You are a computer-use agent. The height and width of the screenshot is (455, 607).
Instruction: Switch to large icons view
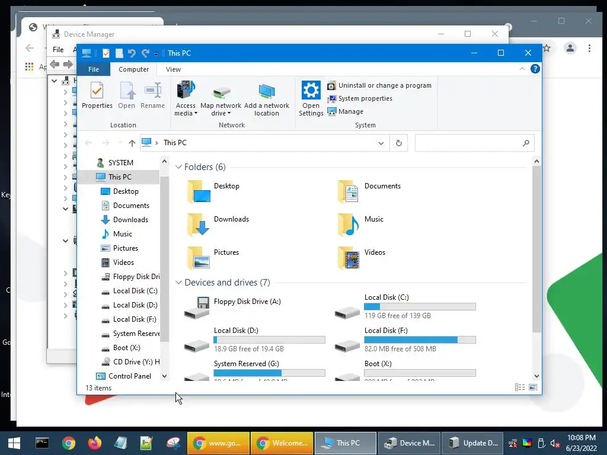[533, 387]
